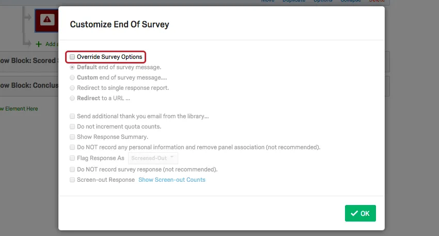
Task: Check Do NOT record survey response
Action: [72, 169]
